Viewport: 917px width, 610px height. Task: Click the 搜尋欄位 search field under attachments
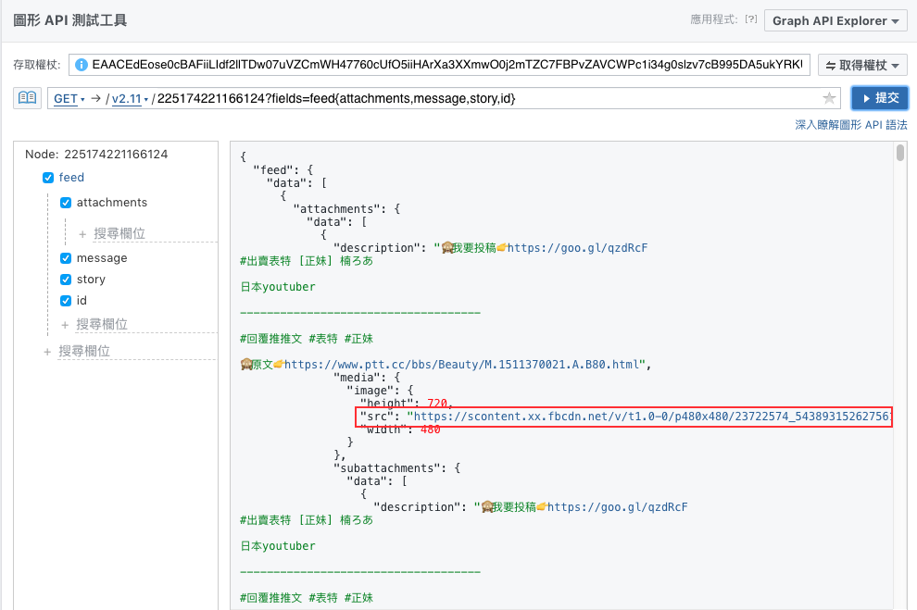point(155,233)
